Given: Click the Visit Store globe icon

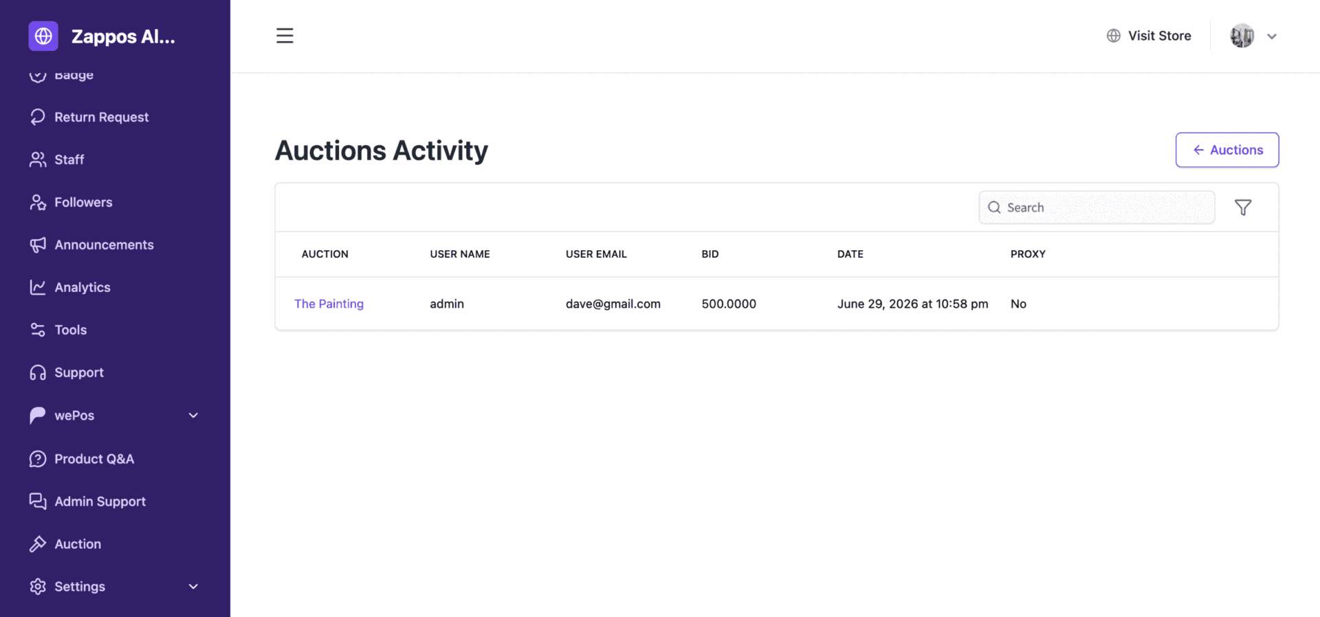Looking at the screenshot, I should (x=1113, y=36).
